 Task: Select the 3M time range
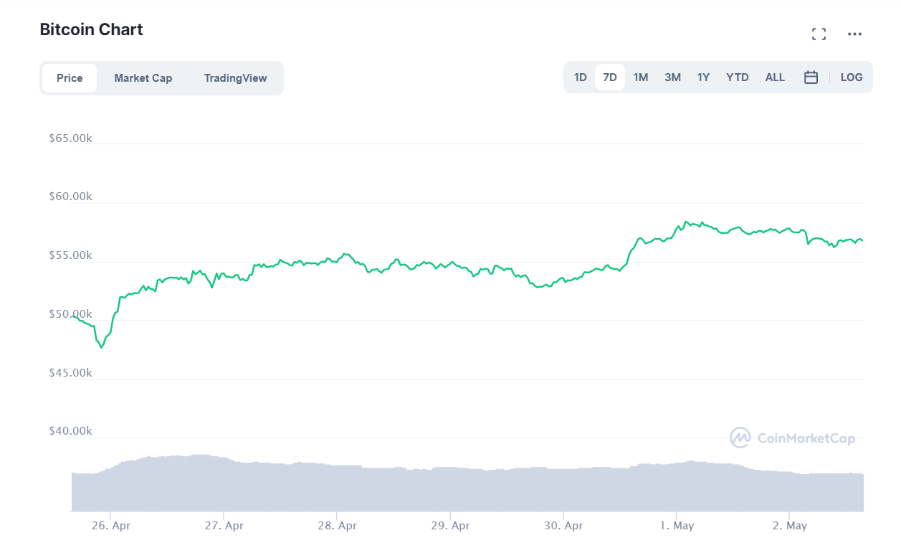tap(672, 77)
